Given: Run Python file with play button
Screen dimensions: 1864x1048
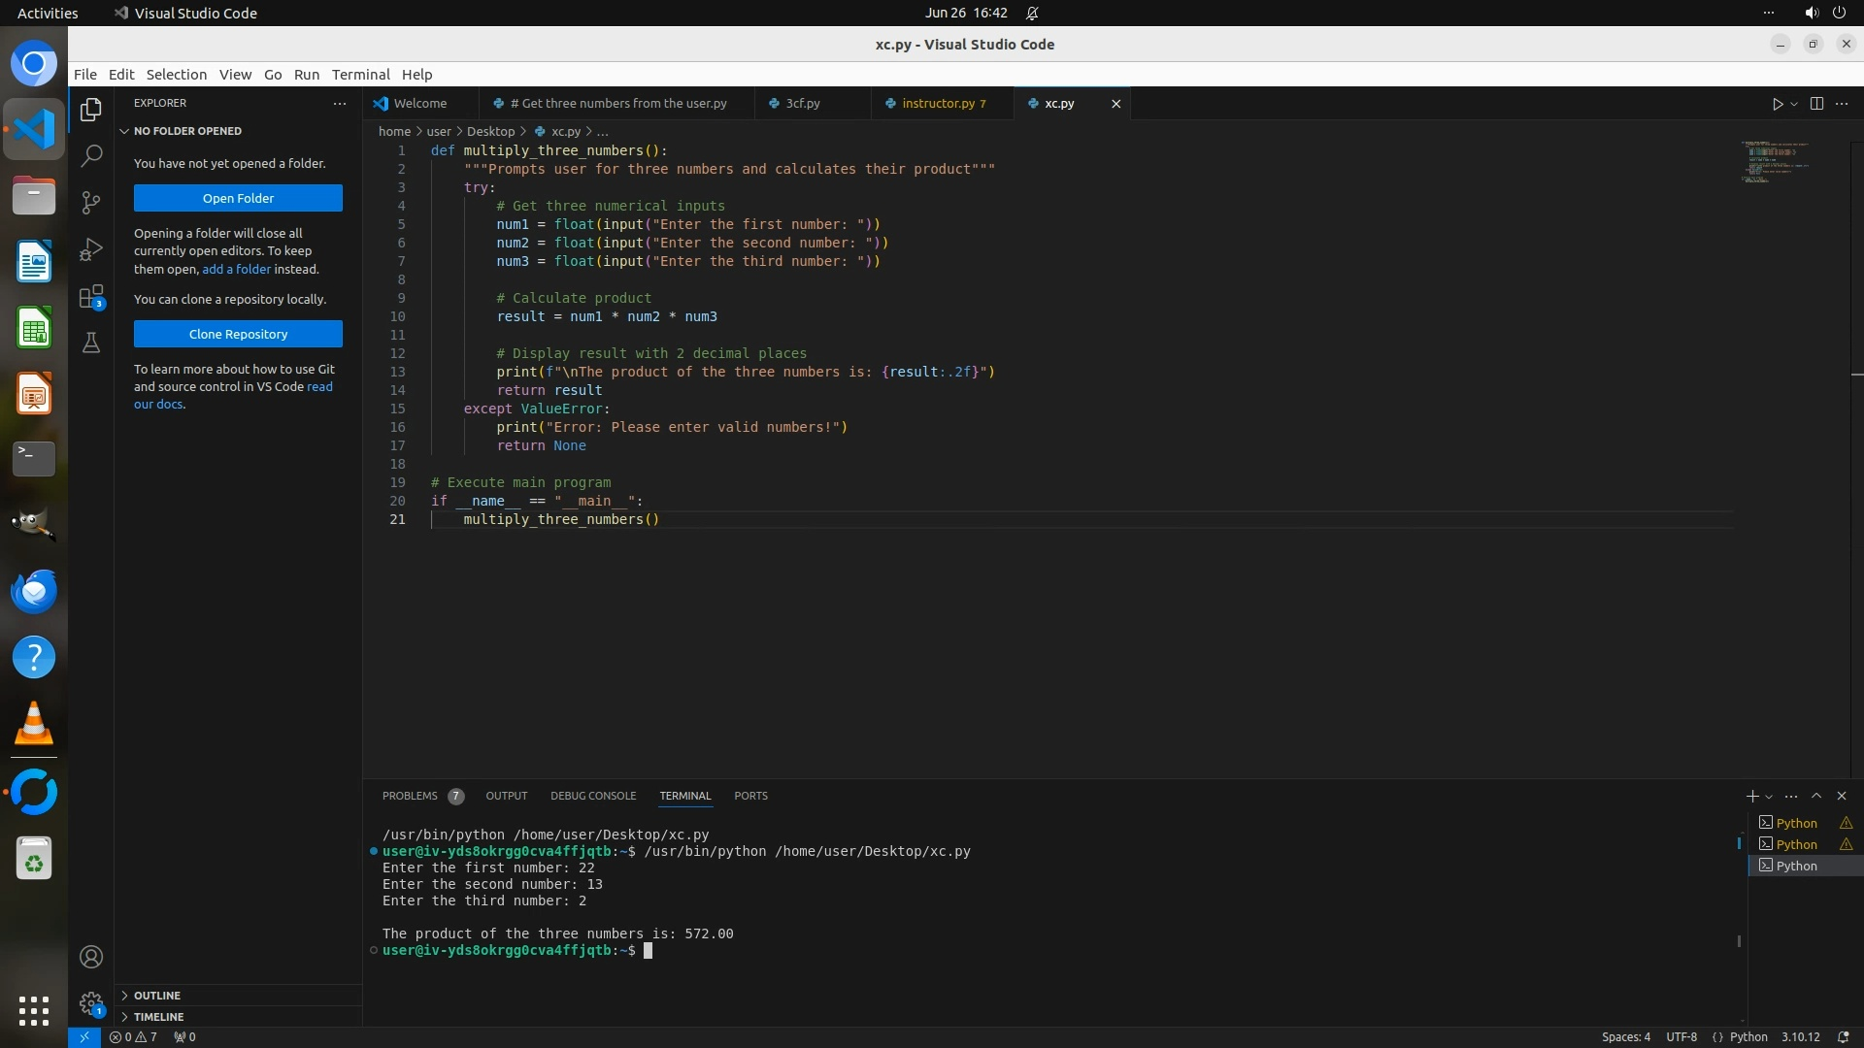Looking at the screenshot, I should point(1777,104).
